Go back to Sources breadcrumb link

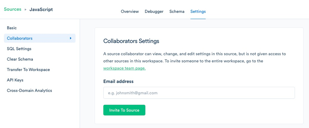[13, 9]
